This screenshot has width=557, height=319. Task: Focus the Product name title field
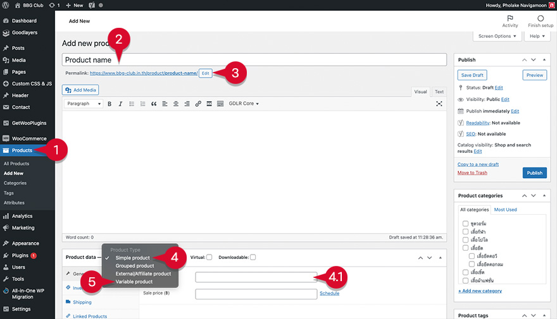(x=254, y=59)
